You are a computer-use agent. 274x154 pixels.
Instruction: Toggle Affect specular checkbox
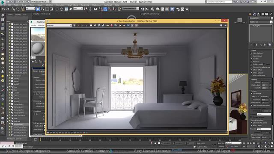coord(252,73)
